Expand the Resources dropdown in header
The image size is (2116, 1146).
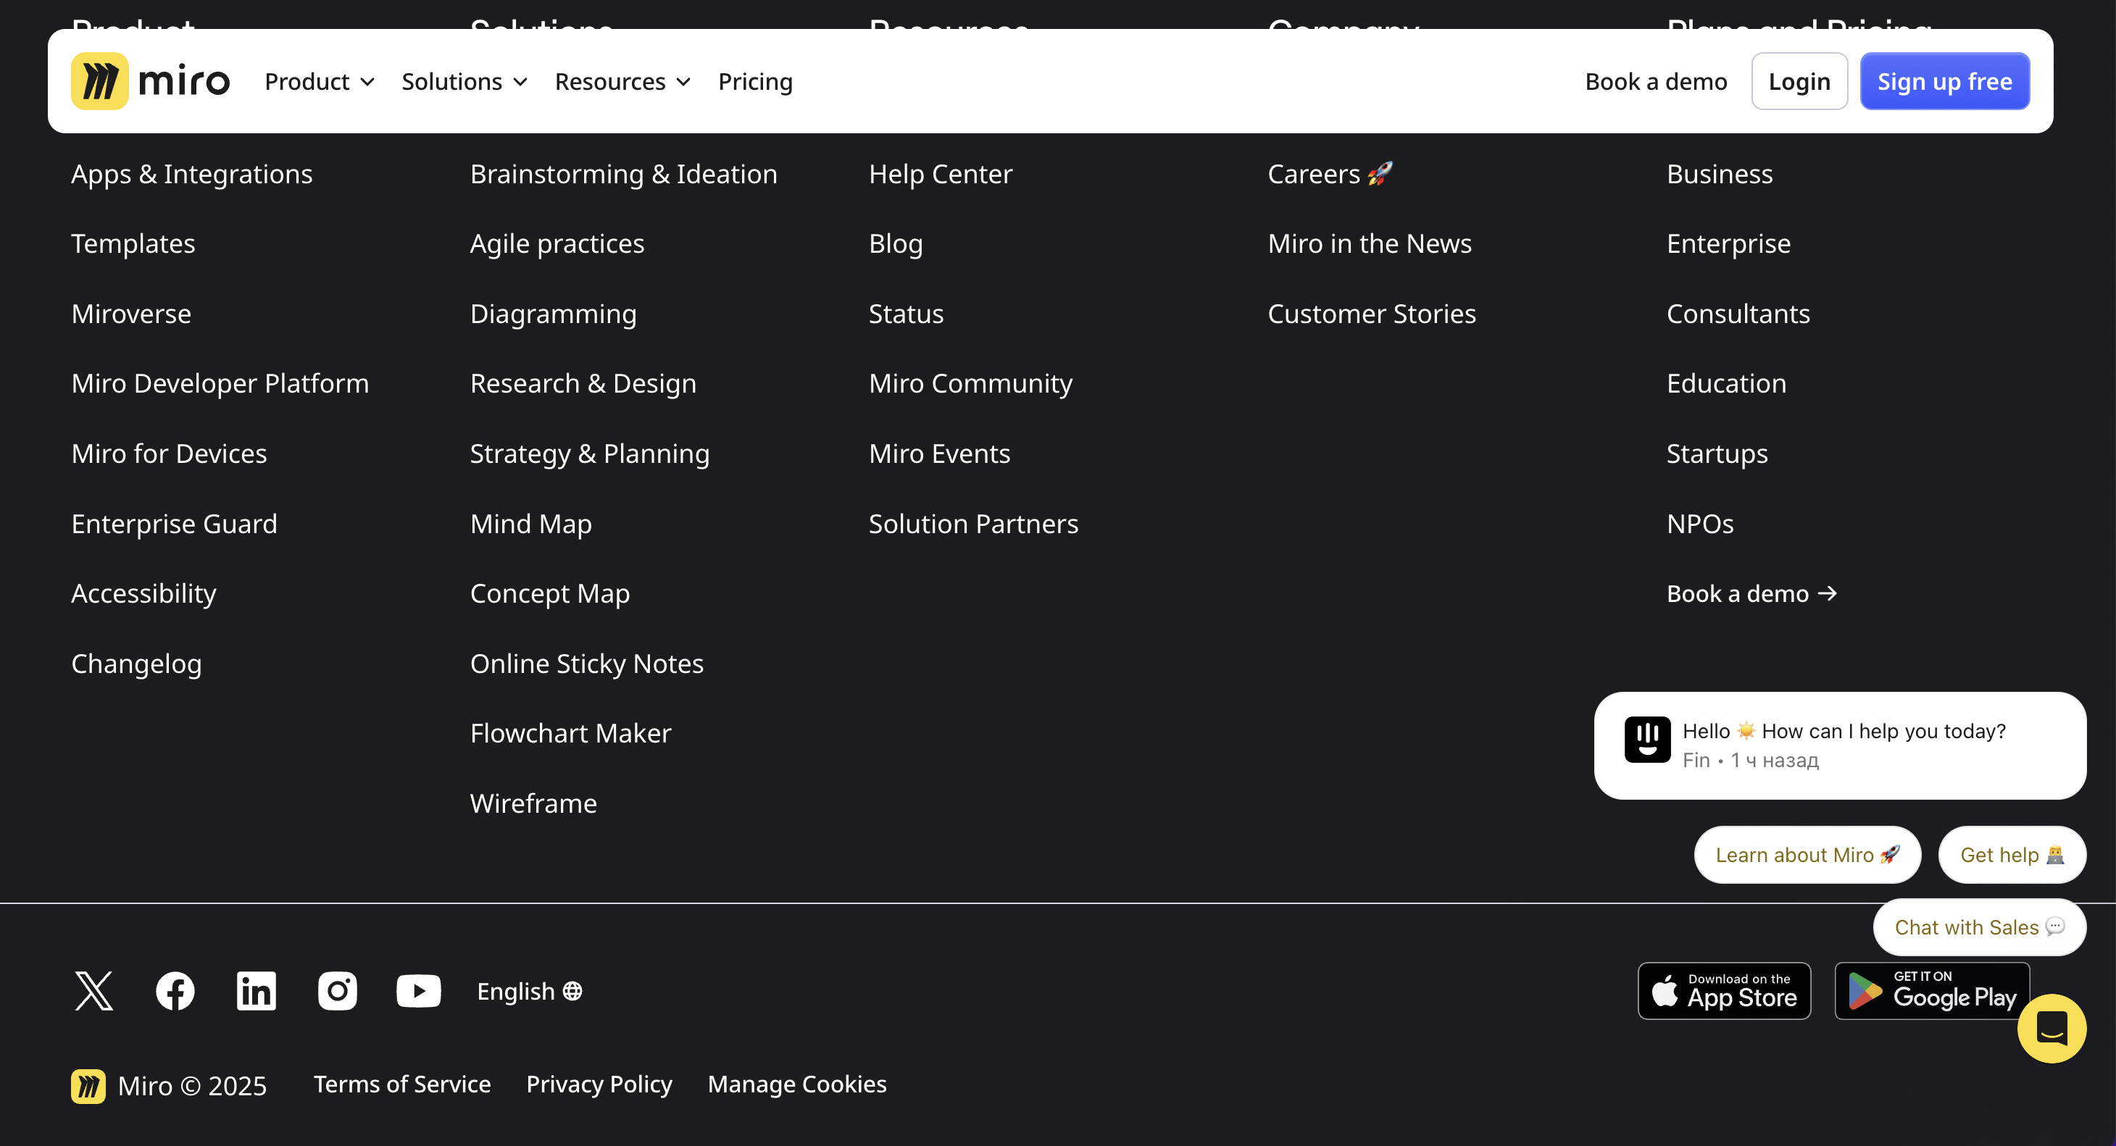point(622,81)
